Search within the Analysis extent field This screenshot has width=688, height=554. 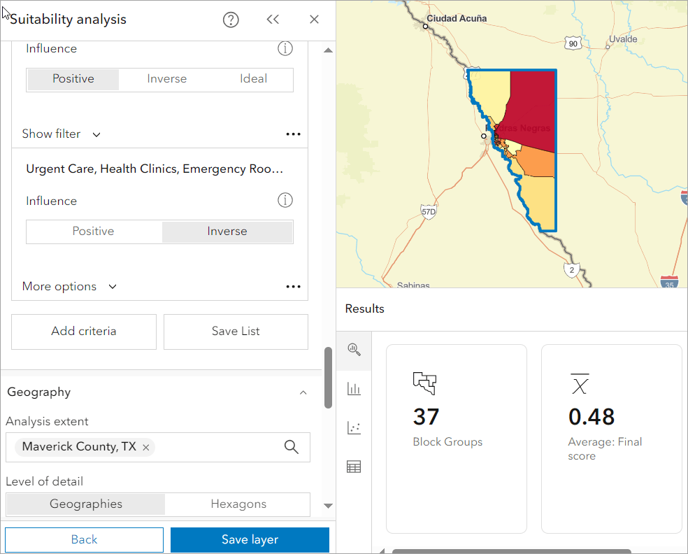tap(291, 447)
